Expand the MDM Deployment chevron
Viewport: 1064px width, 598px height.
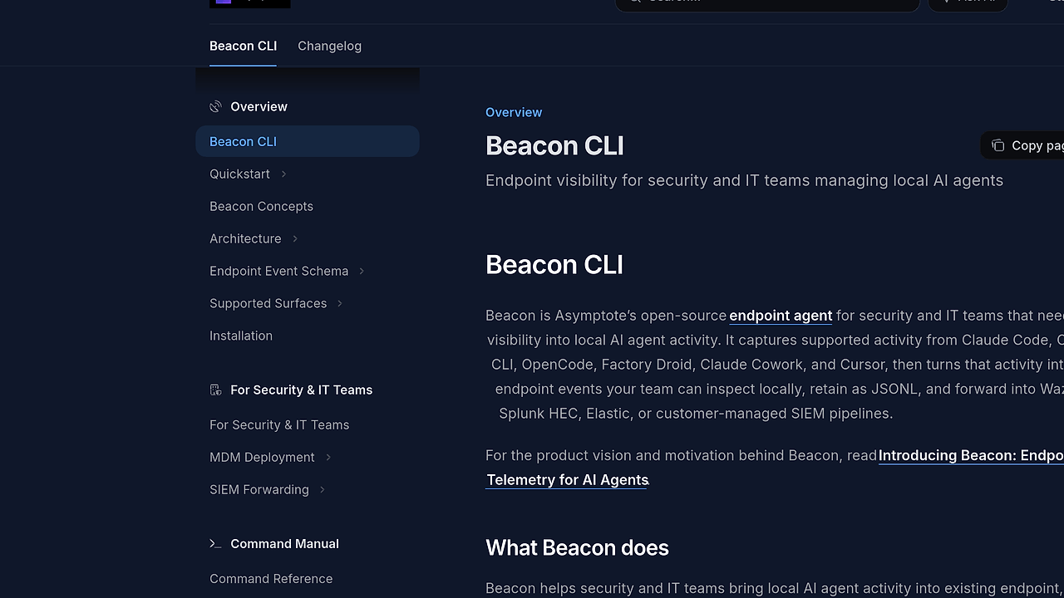click(x=328, y=457)
